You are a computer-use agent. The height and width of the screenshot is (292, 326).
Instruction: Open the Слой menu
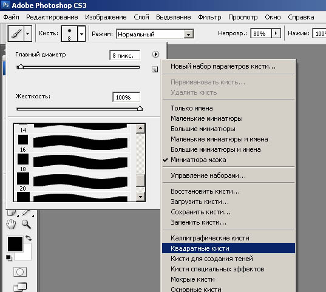tap(141, 17)
